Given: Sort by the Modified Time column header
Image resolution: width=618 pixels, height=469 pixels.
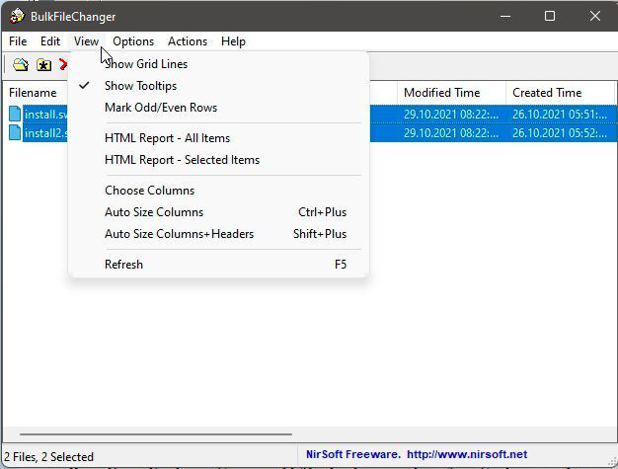Looking at the screenshot, I should coord(441,93).
